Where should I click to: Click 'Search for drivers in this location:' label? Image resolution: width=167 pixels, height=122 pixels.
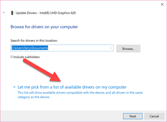34,41
